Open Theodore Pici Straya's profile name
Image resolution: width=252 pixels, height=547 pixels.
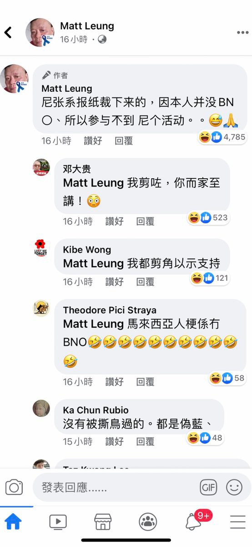tap(110, 310)
